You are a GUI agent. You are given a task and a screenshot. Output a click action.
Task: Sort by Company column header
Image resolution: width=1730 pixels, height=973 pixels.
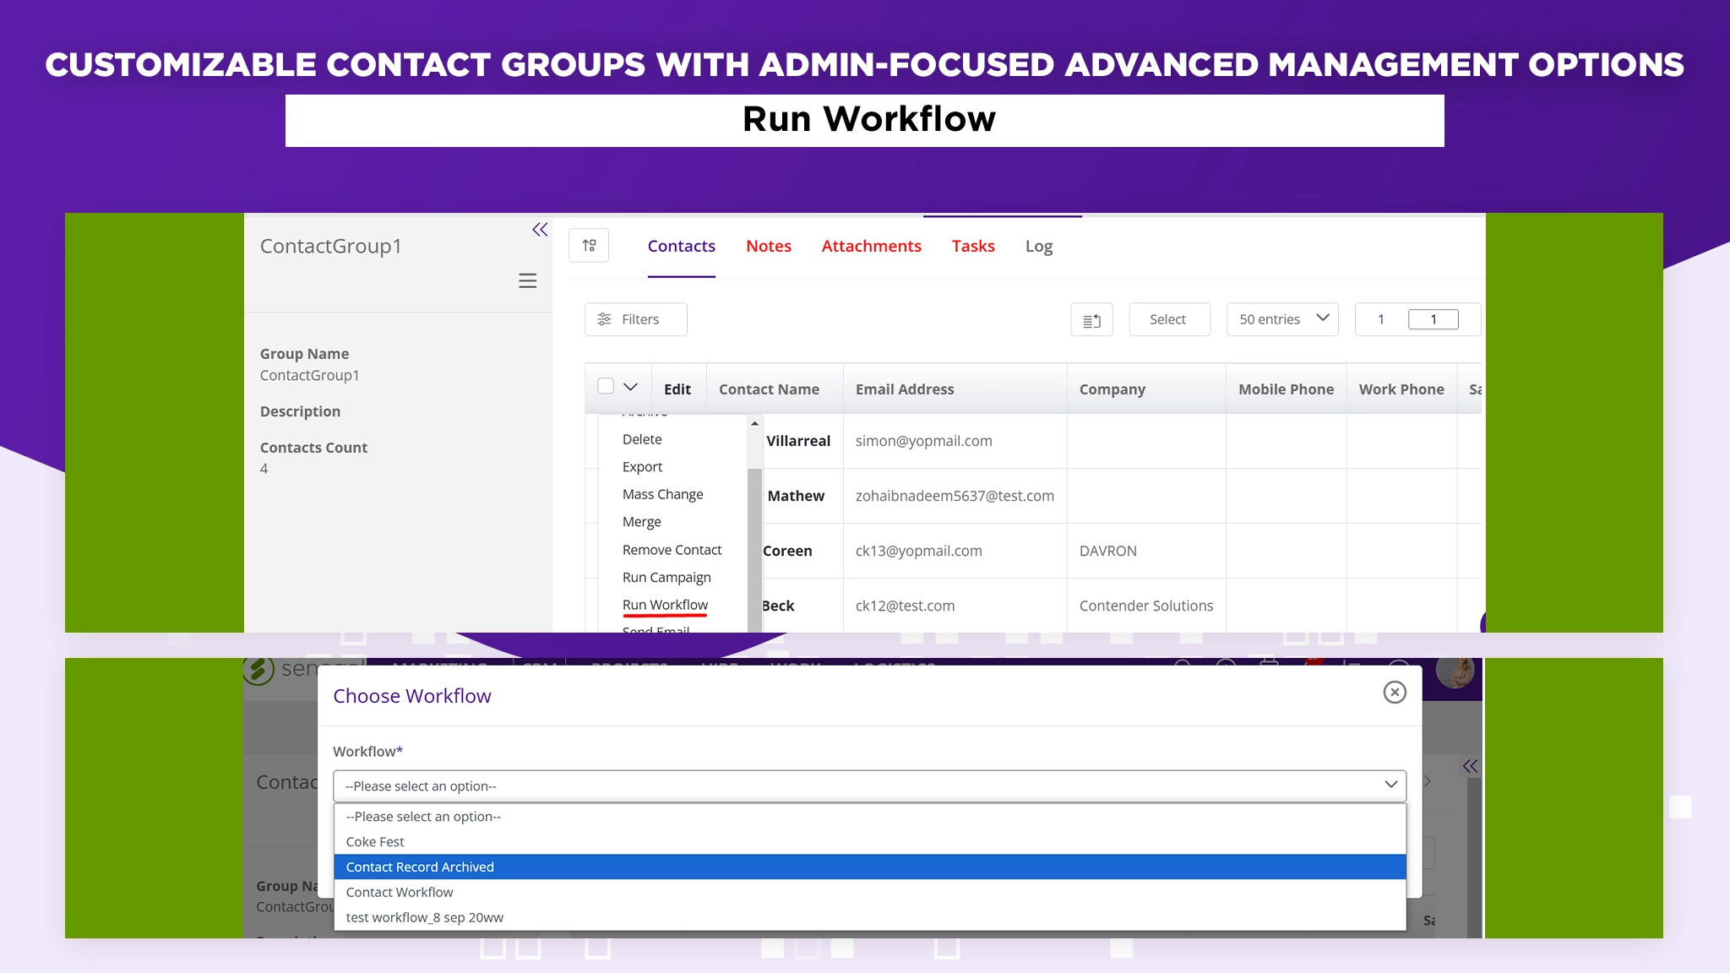1112,389
